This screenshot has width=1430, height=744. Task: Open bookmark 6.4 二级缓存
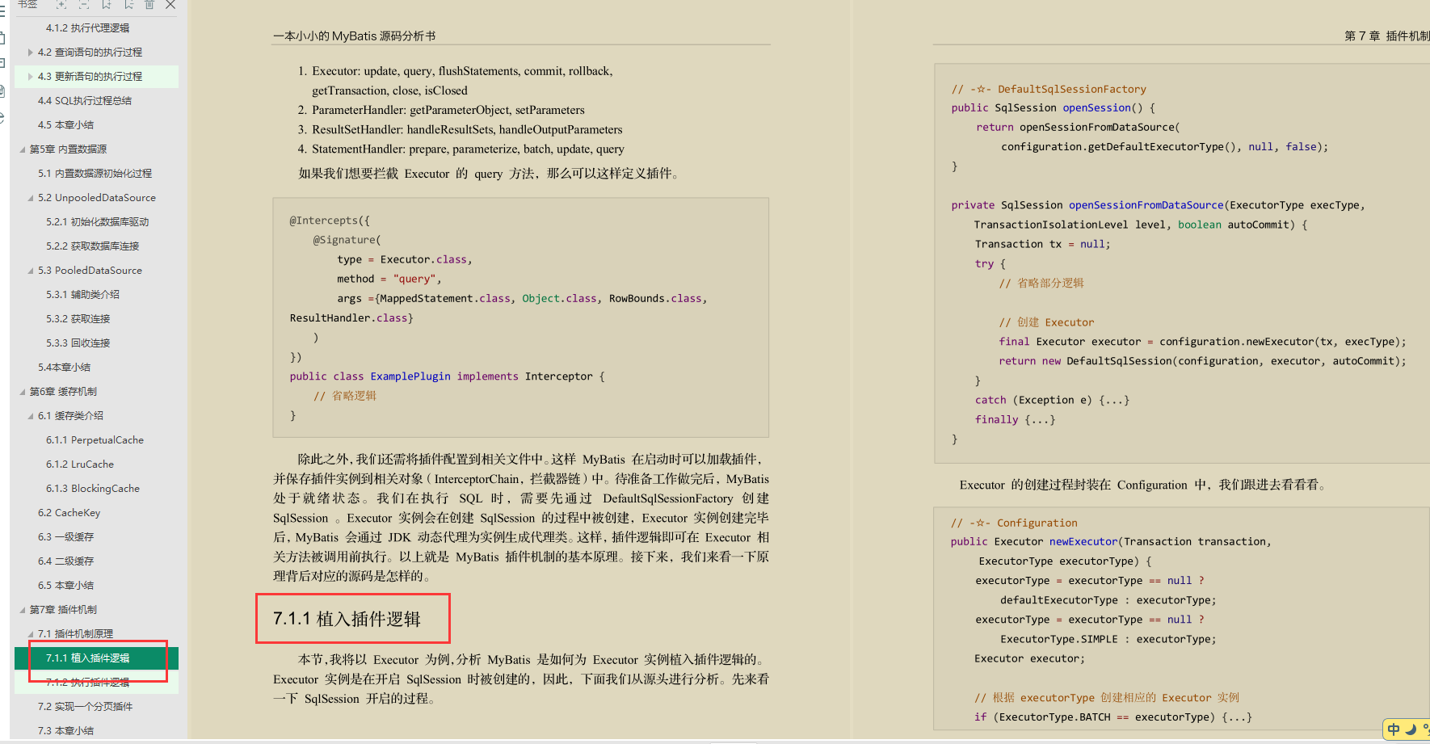65,561
